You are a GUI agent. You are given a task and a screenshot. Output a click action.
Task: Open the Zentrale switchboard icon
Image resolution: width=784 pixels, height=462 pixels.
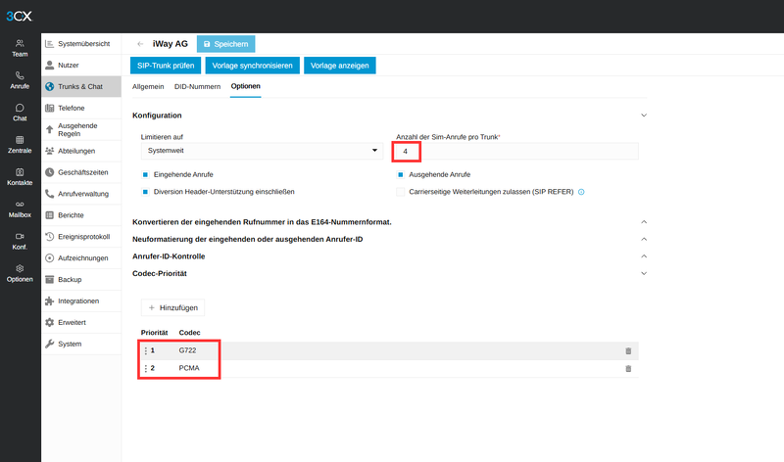(20, 140)
